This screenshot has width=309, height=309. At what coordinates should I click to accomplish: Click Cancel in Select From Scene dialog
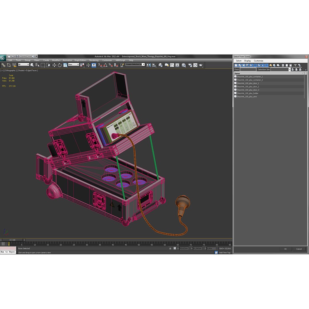tap(299, 249)
